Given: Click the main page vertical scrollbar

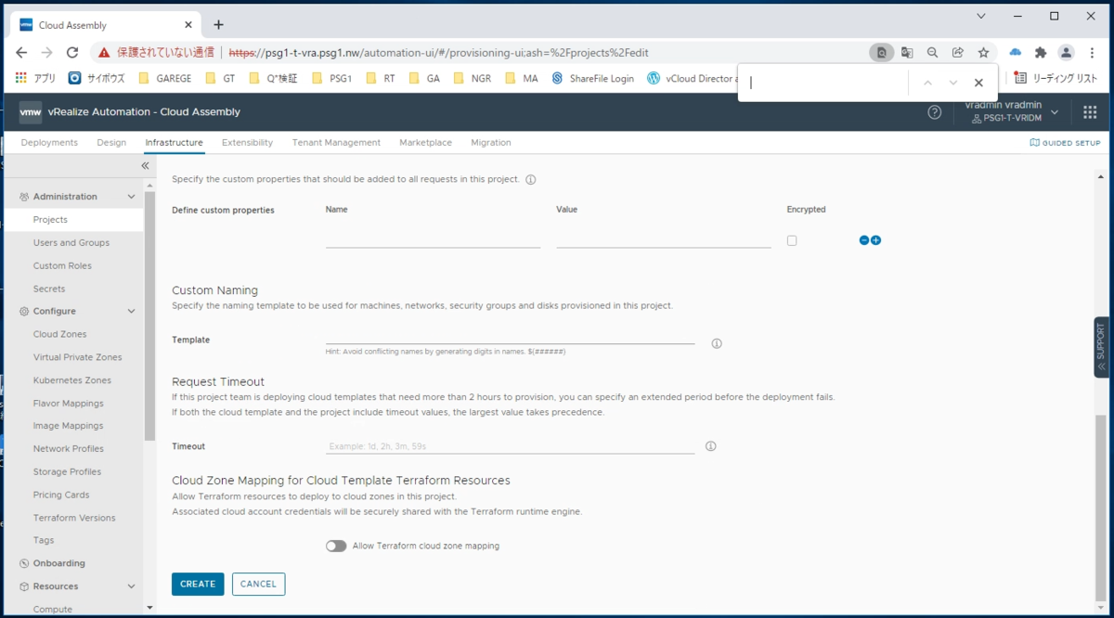Looking at the screenshot, I should coord(1101,507).
